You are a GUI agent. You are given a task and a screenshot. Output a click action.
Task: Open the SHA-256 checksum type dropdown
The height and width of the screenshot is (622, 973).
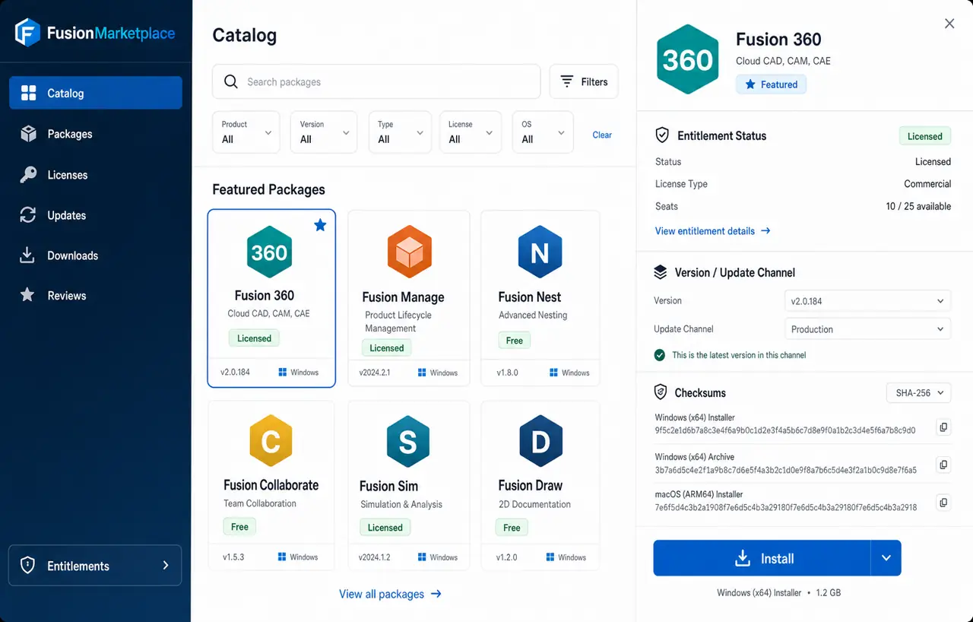(x=919, y=393)
